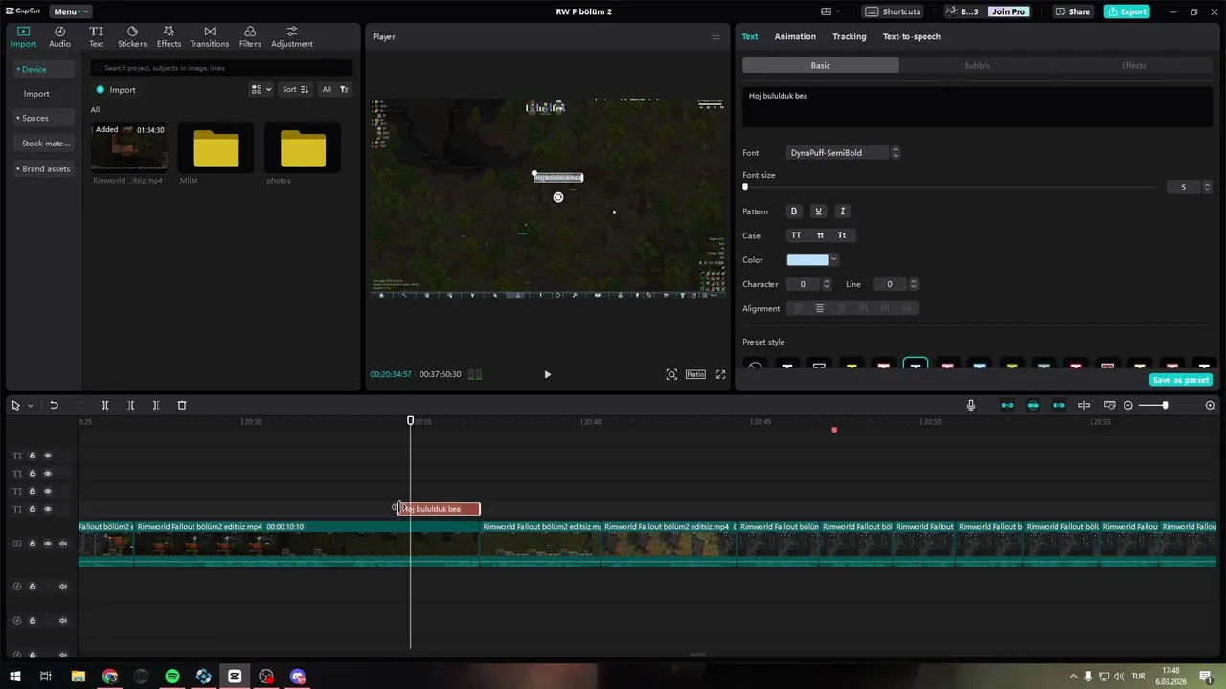Screen dimensions: 1226x689
Task: Click the player fullscreen icon
Action: coord(721,374)
